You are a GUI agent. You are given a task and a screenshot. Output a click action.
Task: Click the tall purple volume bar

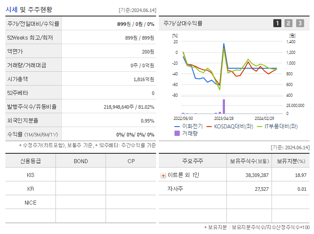[224, 107]
